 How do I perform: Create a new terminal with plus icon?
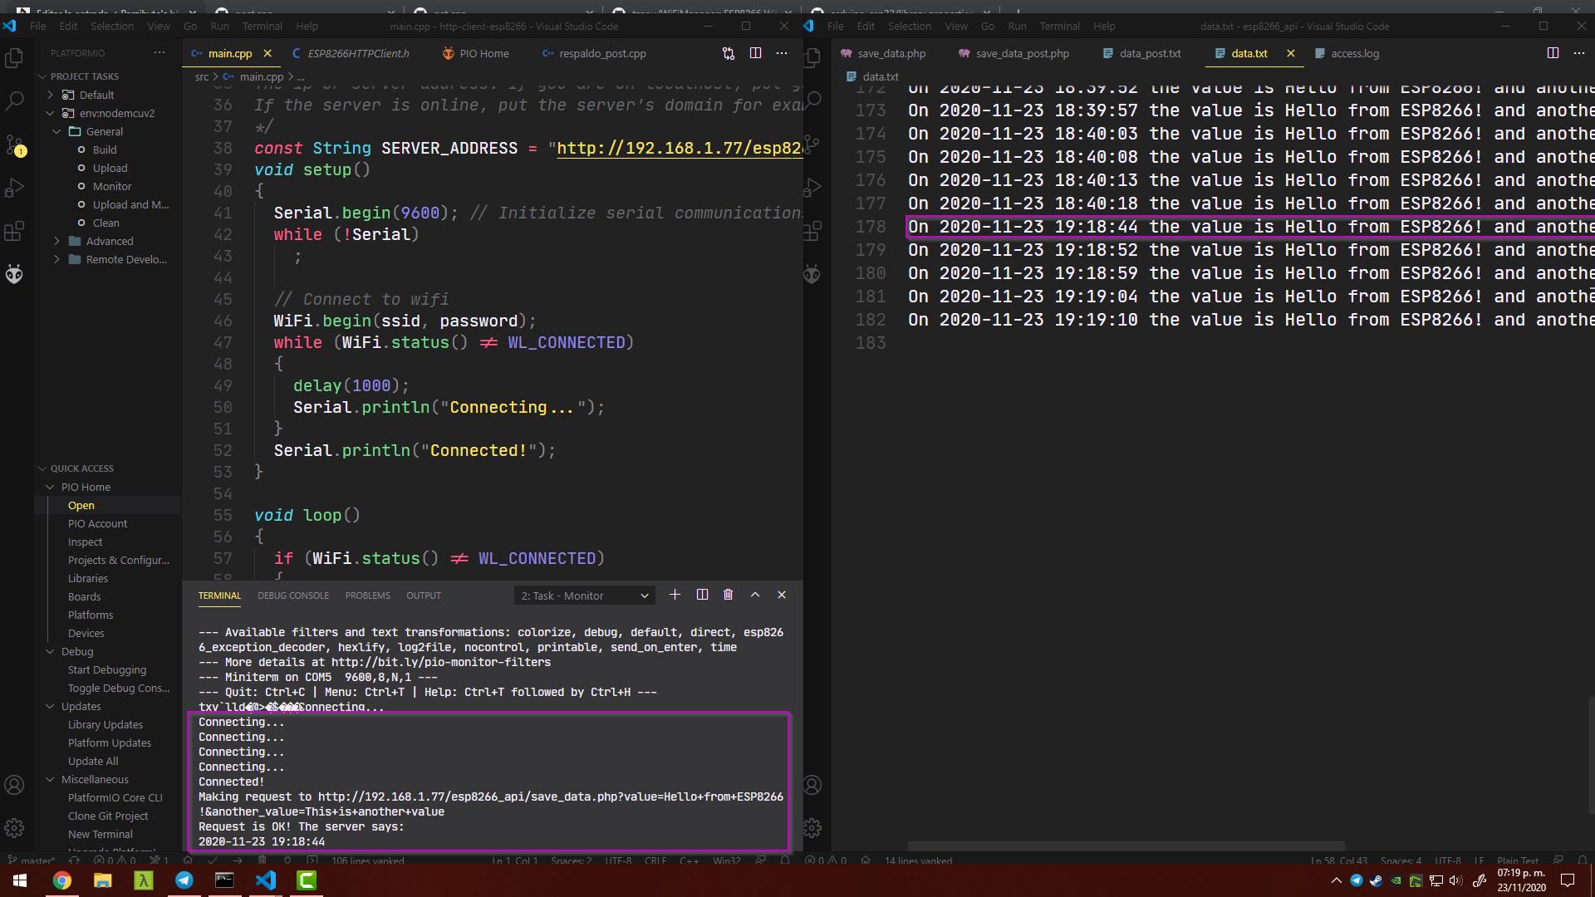675,595
